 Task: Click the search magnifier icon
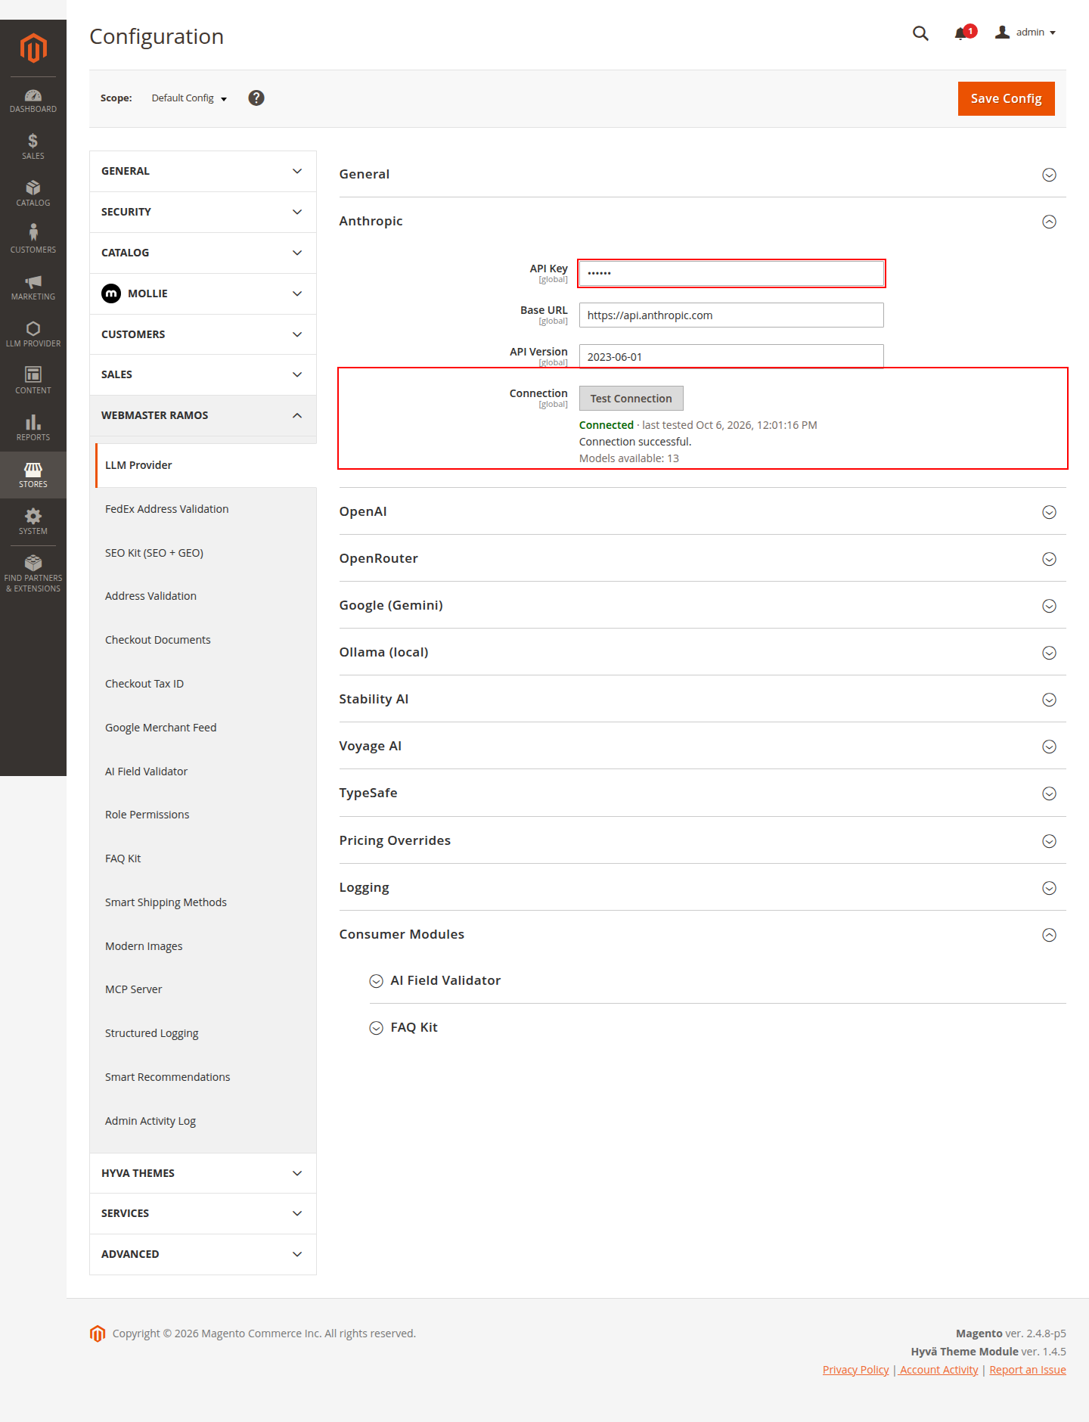920,33
